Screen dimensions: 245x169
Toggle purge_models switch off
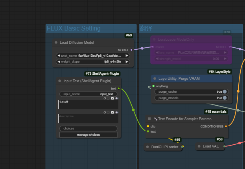tap(225, 98)
